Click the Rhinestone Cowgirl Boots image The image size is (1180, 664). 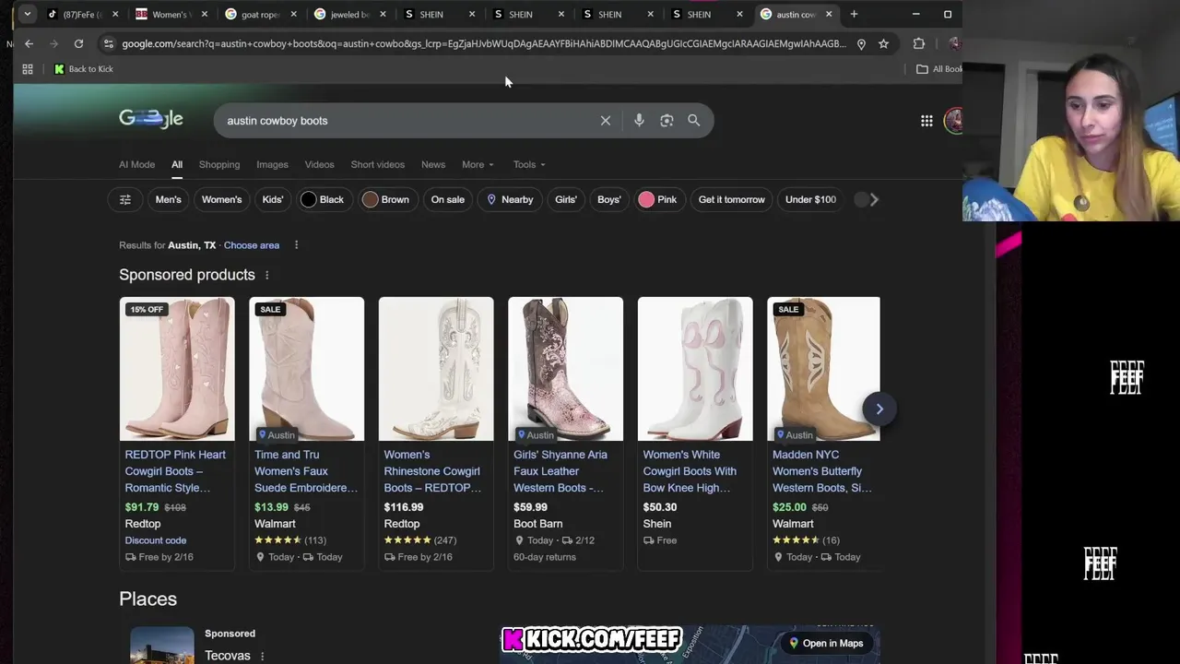click(436, 369)
